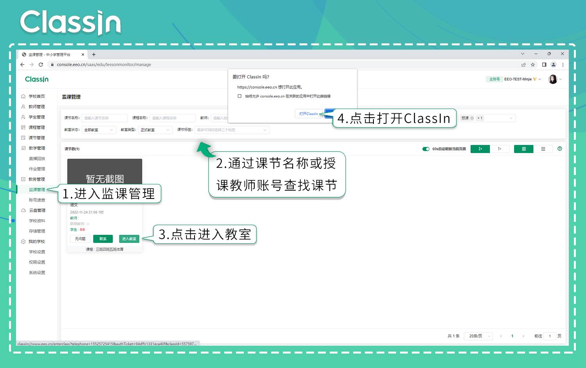Open 账号速查 in the sidebar
The image size is (586, 368).
37,200
